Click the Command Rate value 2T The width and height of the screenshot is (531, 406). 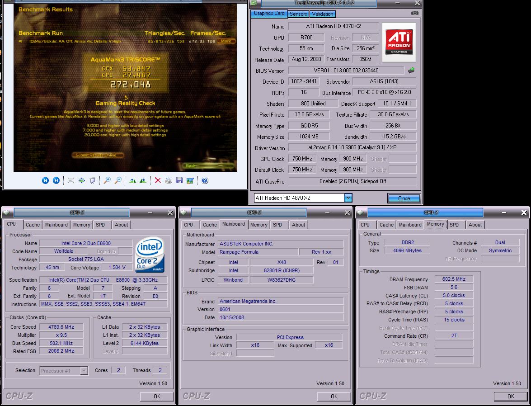tap(454, 335)
